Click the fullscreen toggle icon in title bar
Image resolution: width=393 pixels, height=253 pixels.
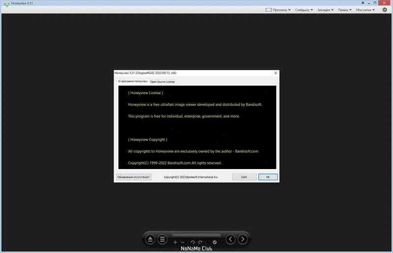[363, 3]
